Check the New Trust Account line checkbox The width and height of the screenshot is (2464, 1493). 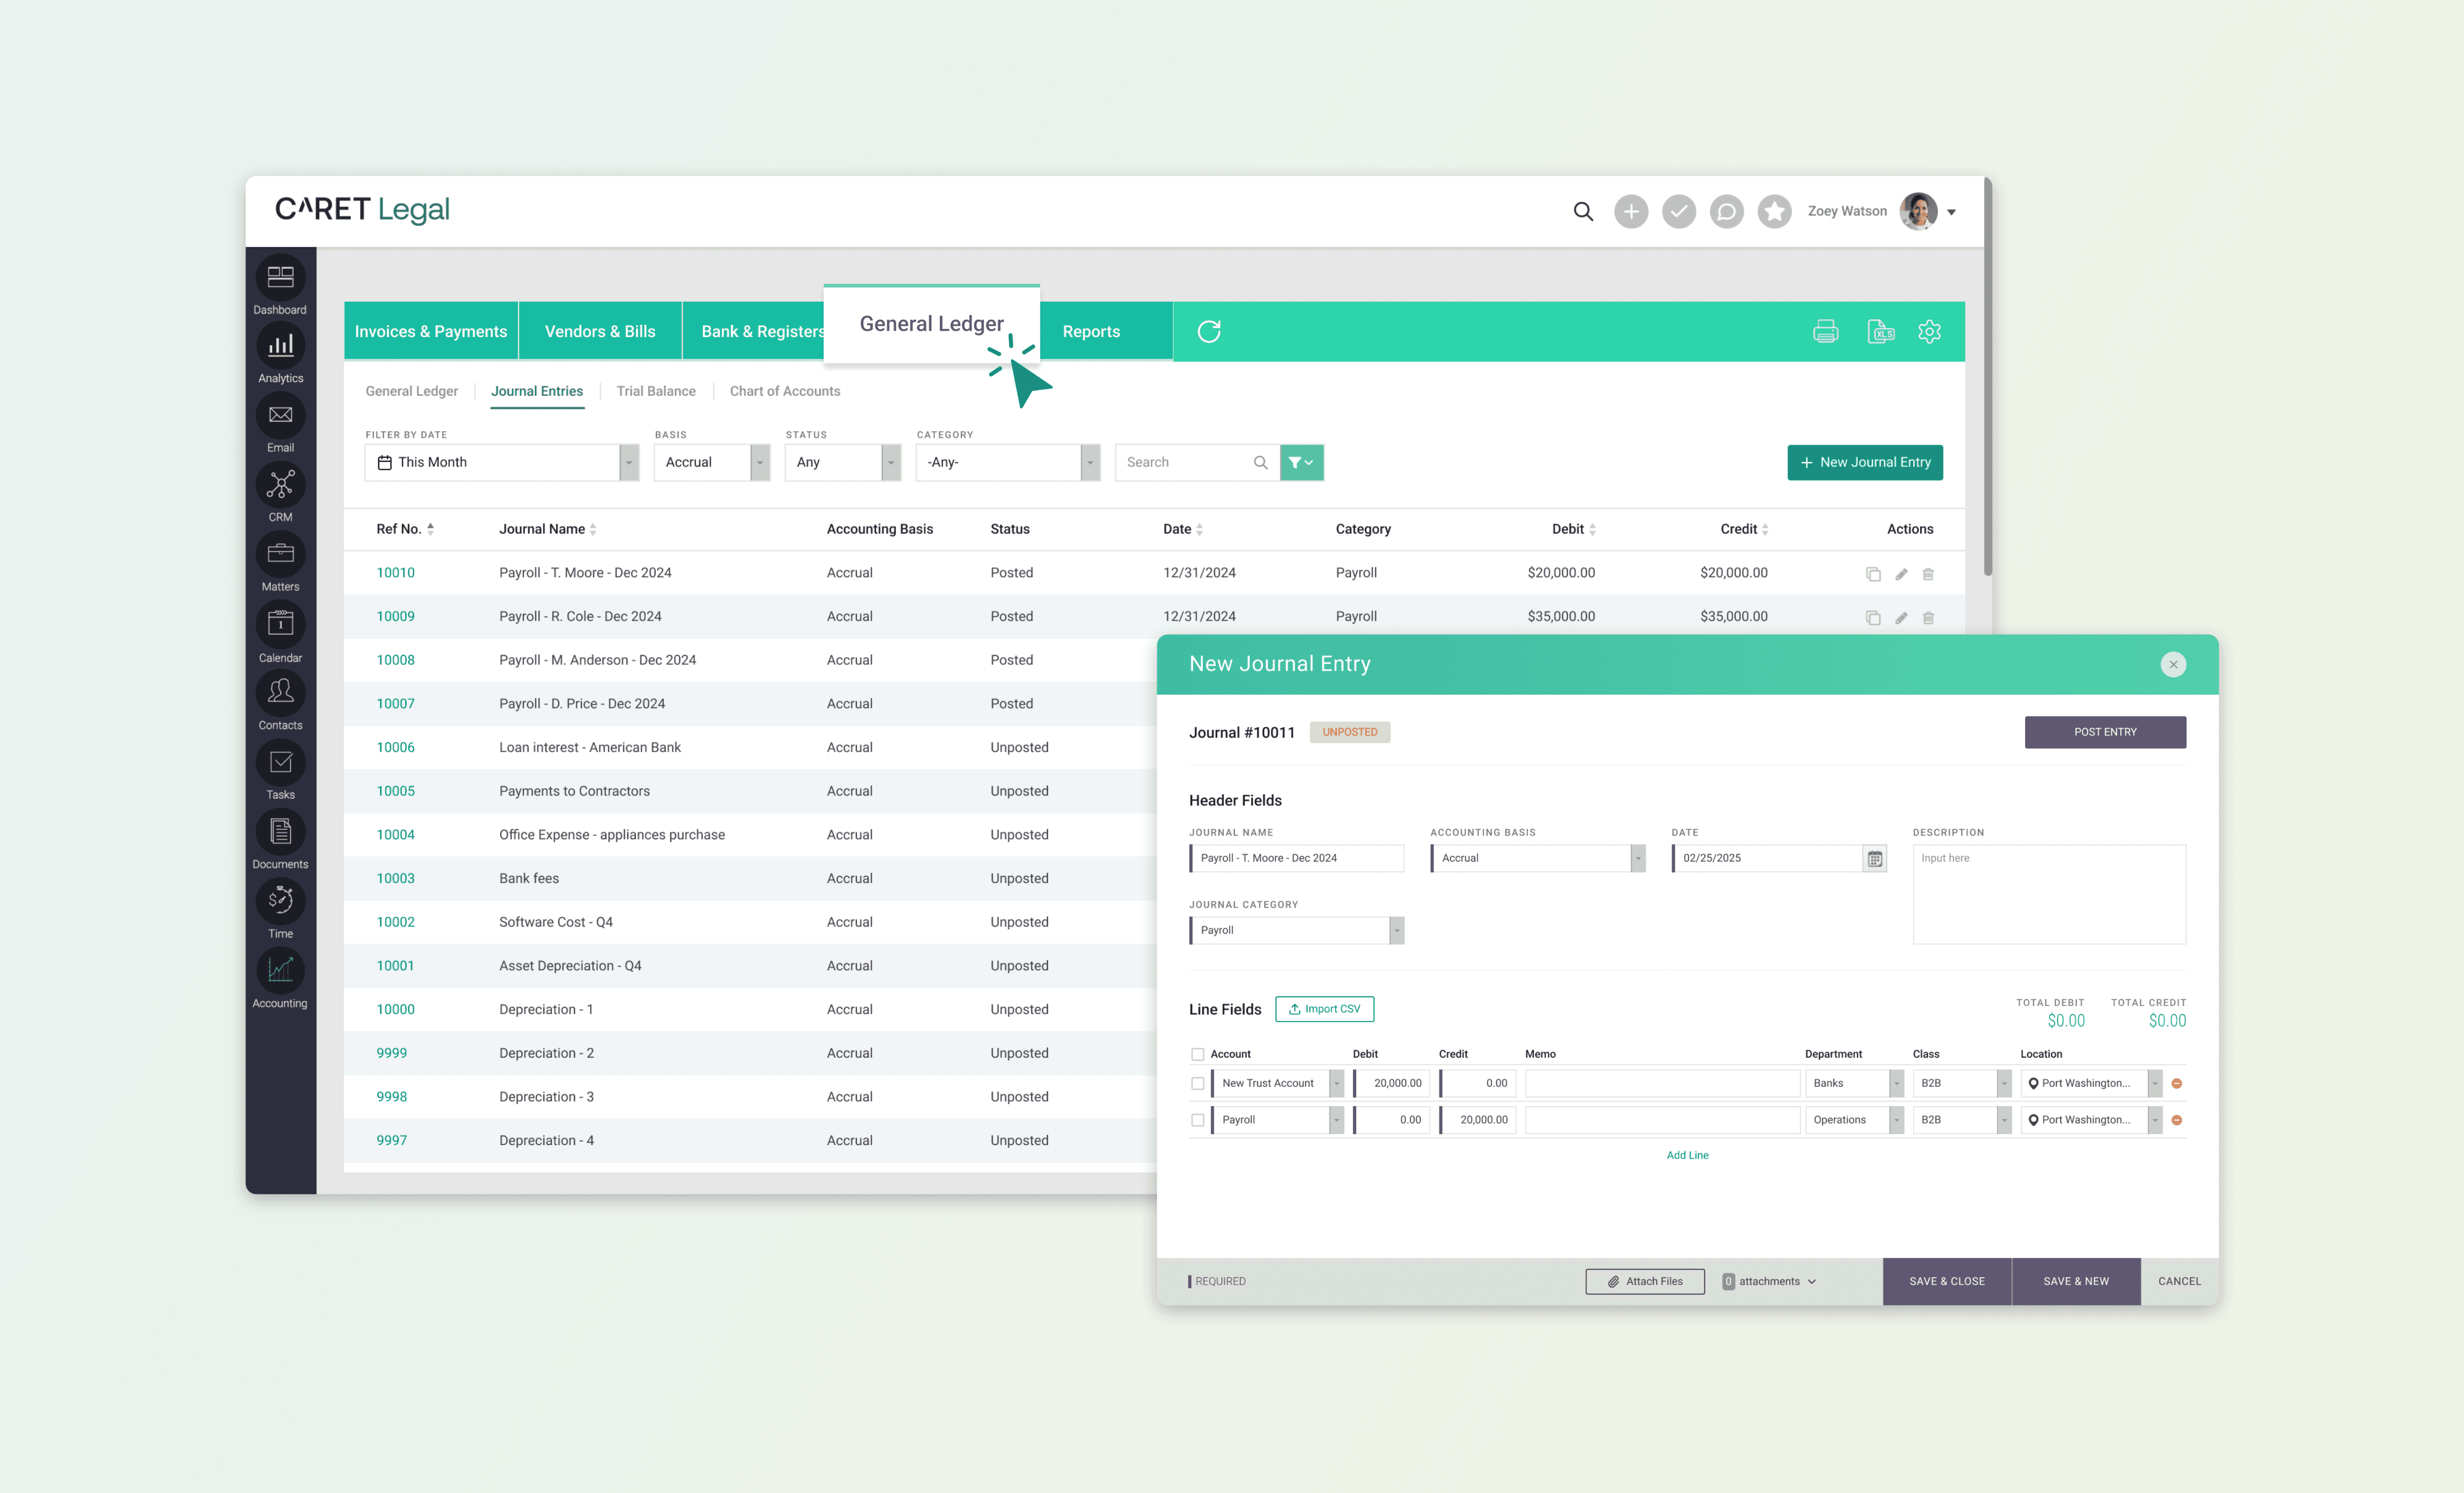[1198, 1084]
